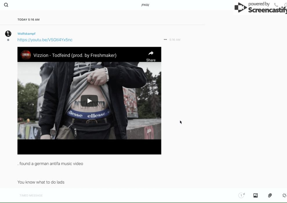Click the Screencastify logo watermark
The image size is (287, 203).
pyautogui.click(x=260, y=8)
